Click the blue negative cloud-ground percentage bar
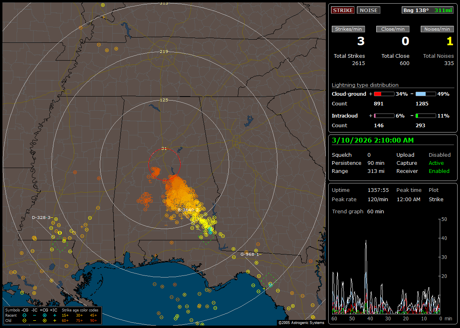This screenshot has height=328, width=460. [426, 94]
